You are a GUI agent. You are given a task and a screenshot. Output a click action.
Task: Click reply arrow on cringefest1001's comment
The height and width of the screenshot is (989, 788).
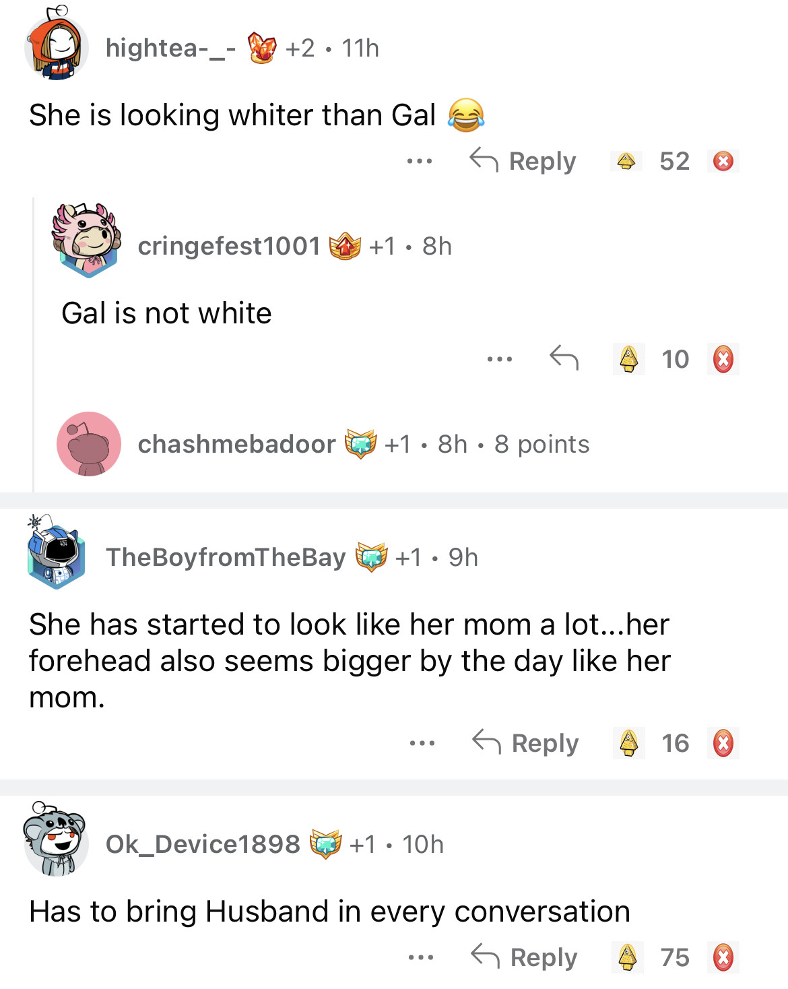click(564, 358)
